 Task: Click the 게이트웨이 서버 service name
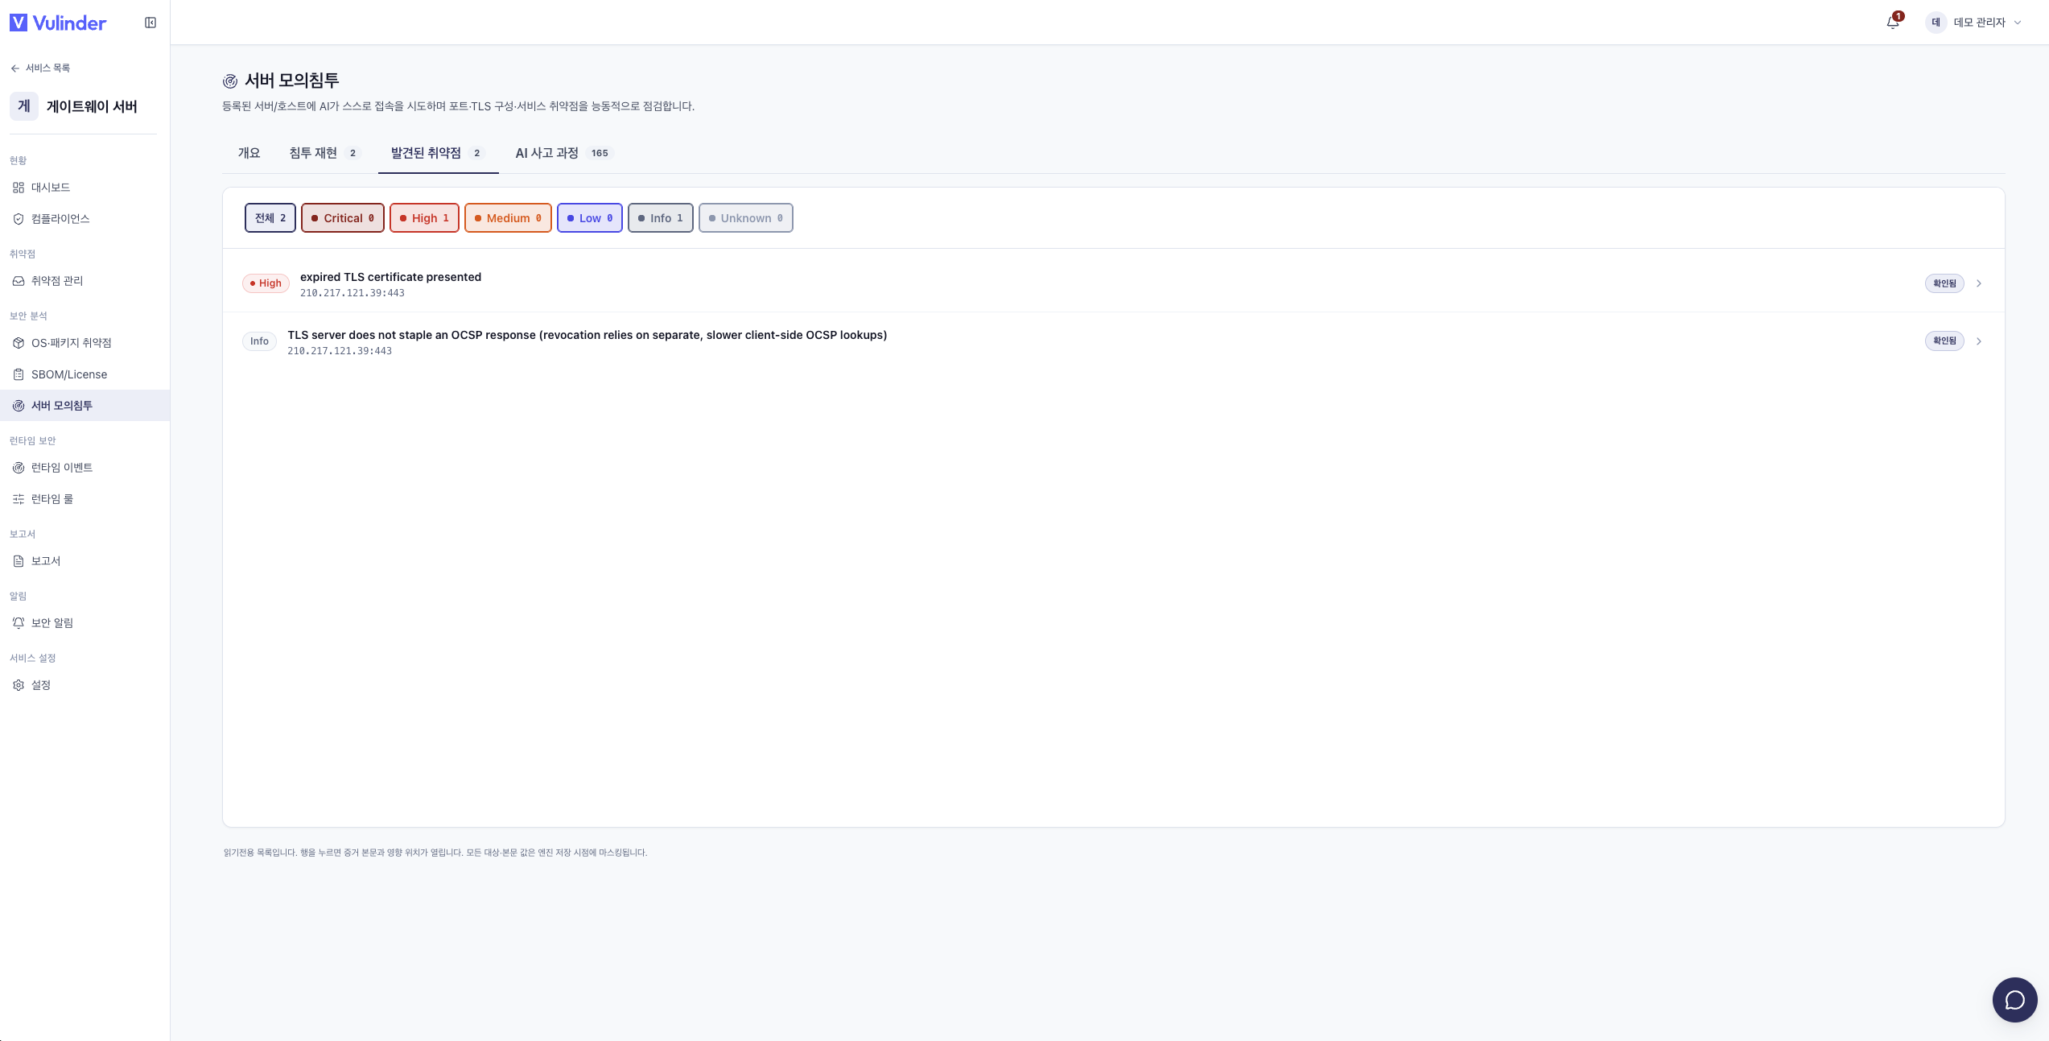[x=92, y=106]
